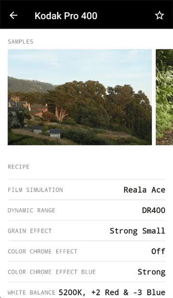Tap the SAMPLES section heading
173x298 pixels.
20,42
